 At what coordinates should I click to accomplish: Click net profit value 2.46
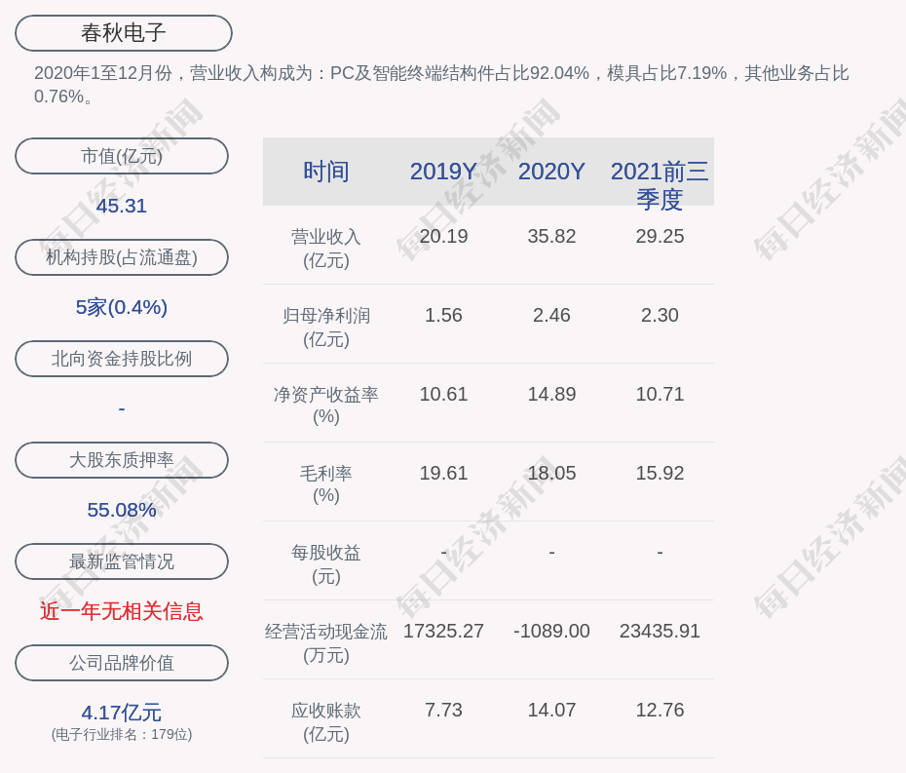click(551, 315)
